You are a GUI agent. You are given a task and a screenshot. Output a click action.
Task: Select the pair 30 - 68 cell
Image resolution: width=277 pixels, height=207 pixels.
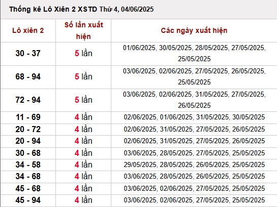point(28,153)
